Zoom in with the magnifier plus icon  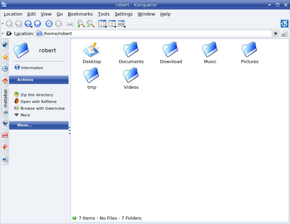point(81,24)
